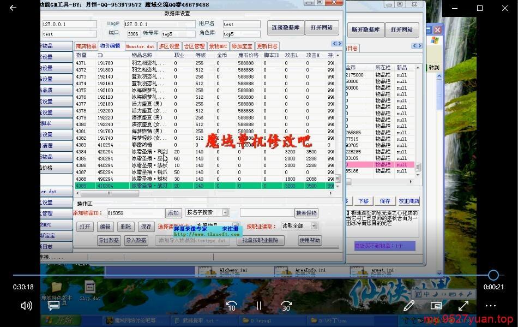Open the 读取全部 profession dropdown
518x327 pixels.
314,226
